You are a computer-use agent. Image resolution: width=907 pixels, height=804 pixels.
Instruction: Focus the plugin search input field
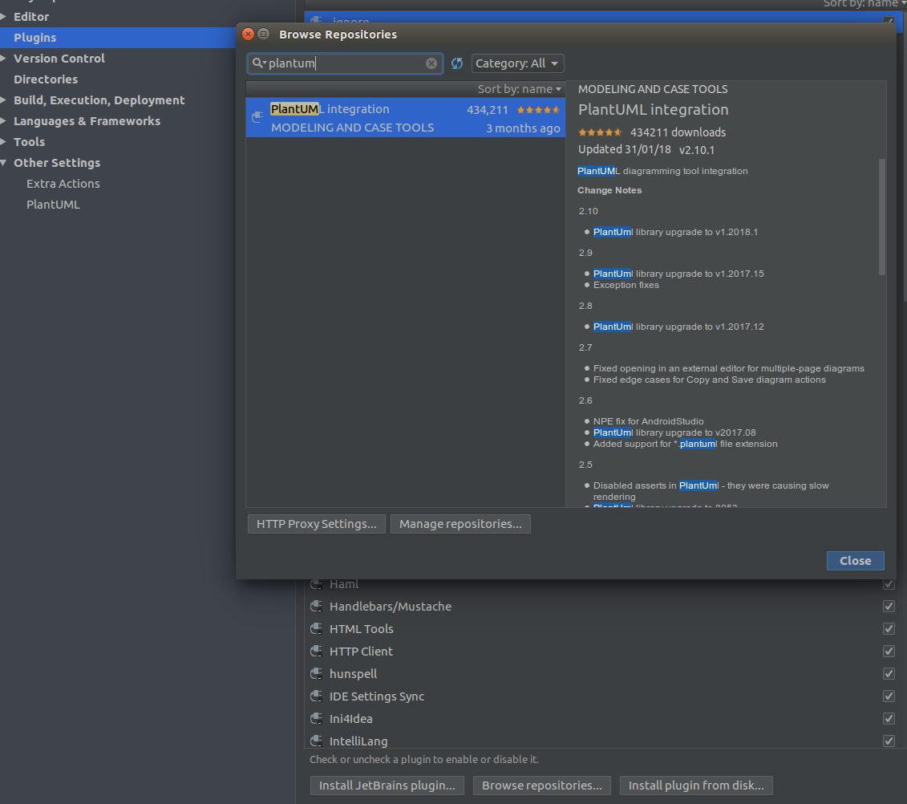[x=346, y=63]
